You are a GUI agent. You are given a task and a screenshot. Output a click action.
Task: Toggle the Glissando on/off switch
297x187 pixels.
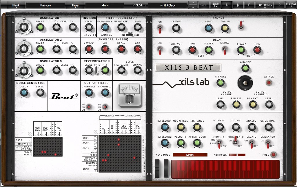[x=268, y=143]
